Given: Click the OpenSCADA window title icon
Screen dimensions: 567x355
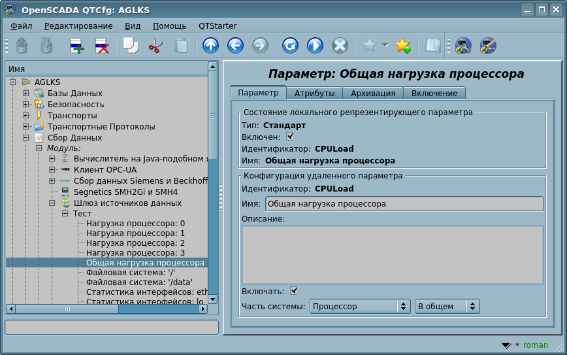Looking at the screenshot, I should pyautogui.click(x=10, y=10).
